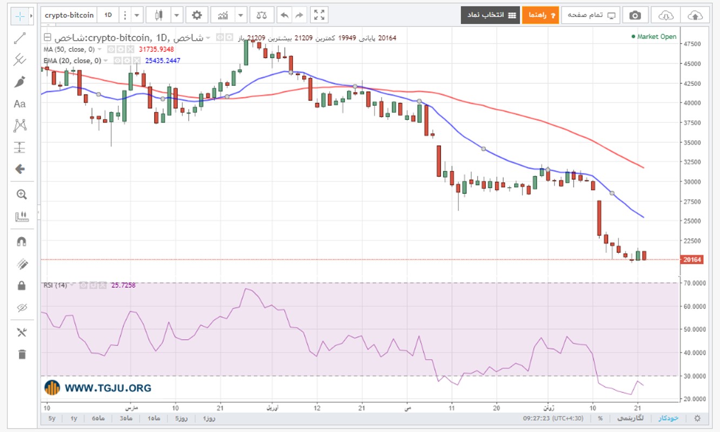Image resolution: width=720 pixels, height=432 pixels.
Task: Toggle fullscreen with the expand arrows icon
Action: [319, 15]
